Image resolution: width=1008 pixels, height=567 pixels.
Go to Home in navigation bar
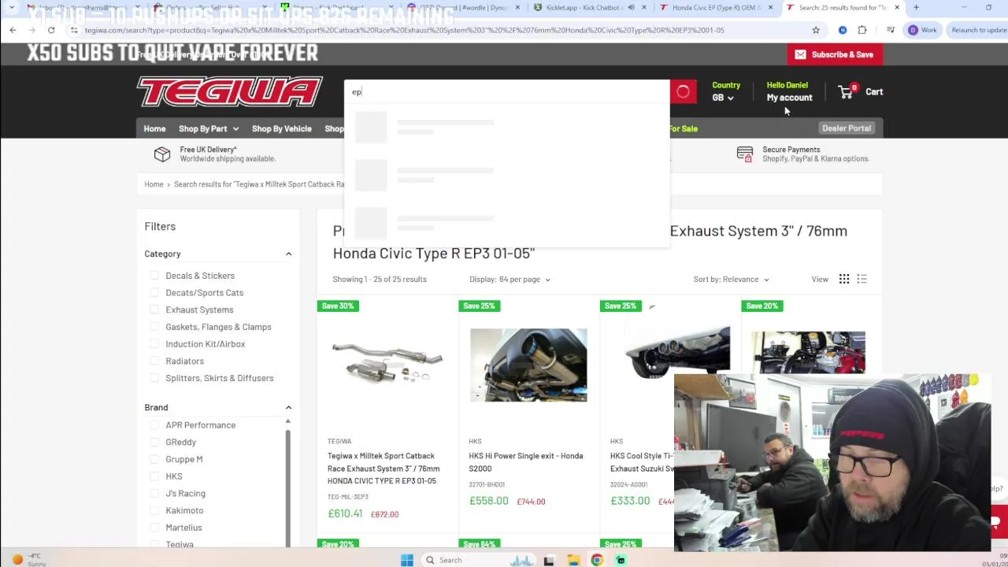coord(154,128)
